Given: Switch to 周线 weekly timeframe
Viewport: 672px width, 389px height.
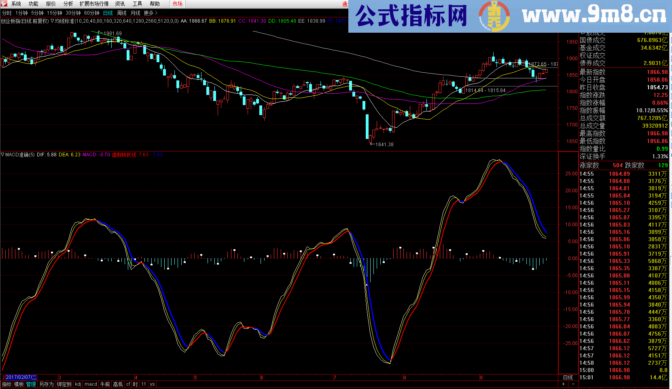Looking at the screenshot, I should coord(122,13).
